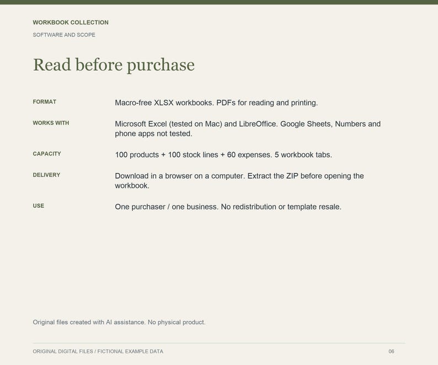The image size is (438, 365).
Task: Click the 'Macro-free XLSX workbooks' line
Action: click(216, 103)
